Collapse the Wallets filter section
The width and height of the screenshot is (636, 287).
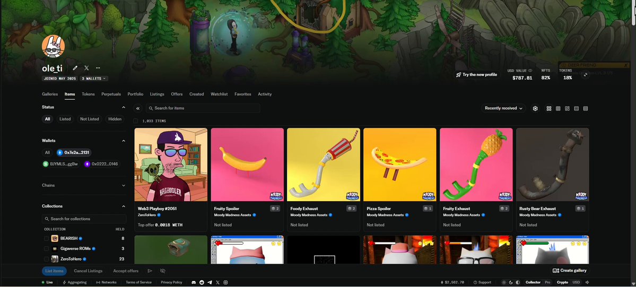(124, 141)
